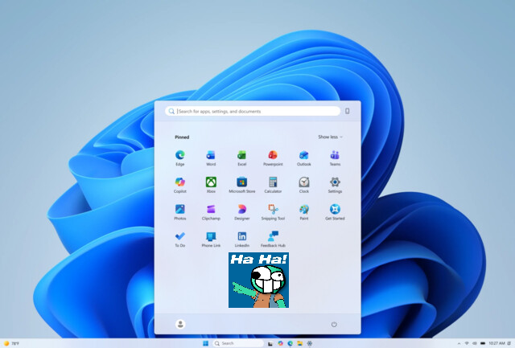
Task: Launch the Photos app
Action: pos(180,212)
